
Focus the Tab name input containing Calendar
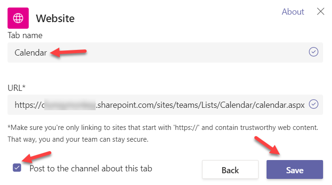165,53
